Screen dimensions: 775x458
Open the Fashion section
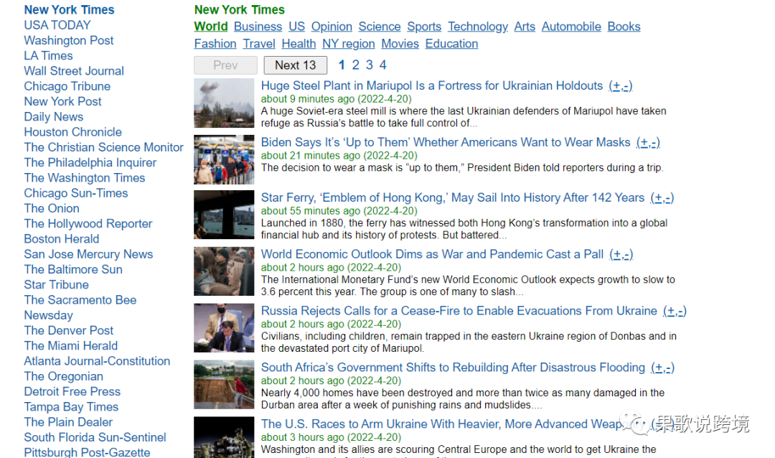(215, 44)
